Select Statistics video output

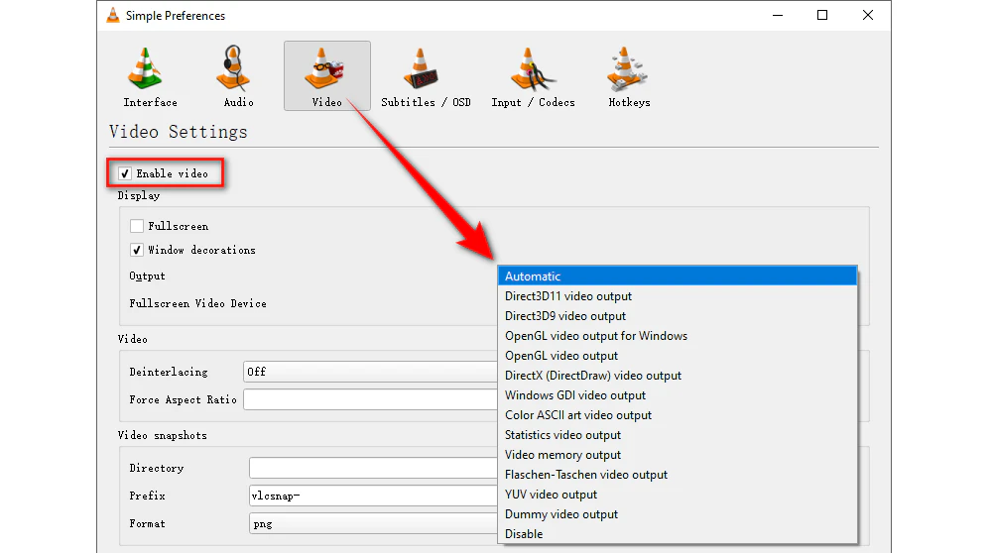coord(677,435)
